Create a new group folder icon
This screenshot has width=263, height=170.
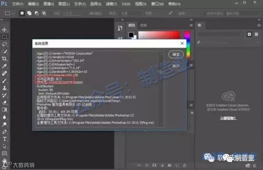pyautogui.click(x=170, y=165)
